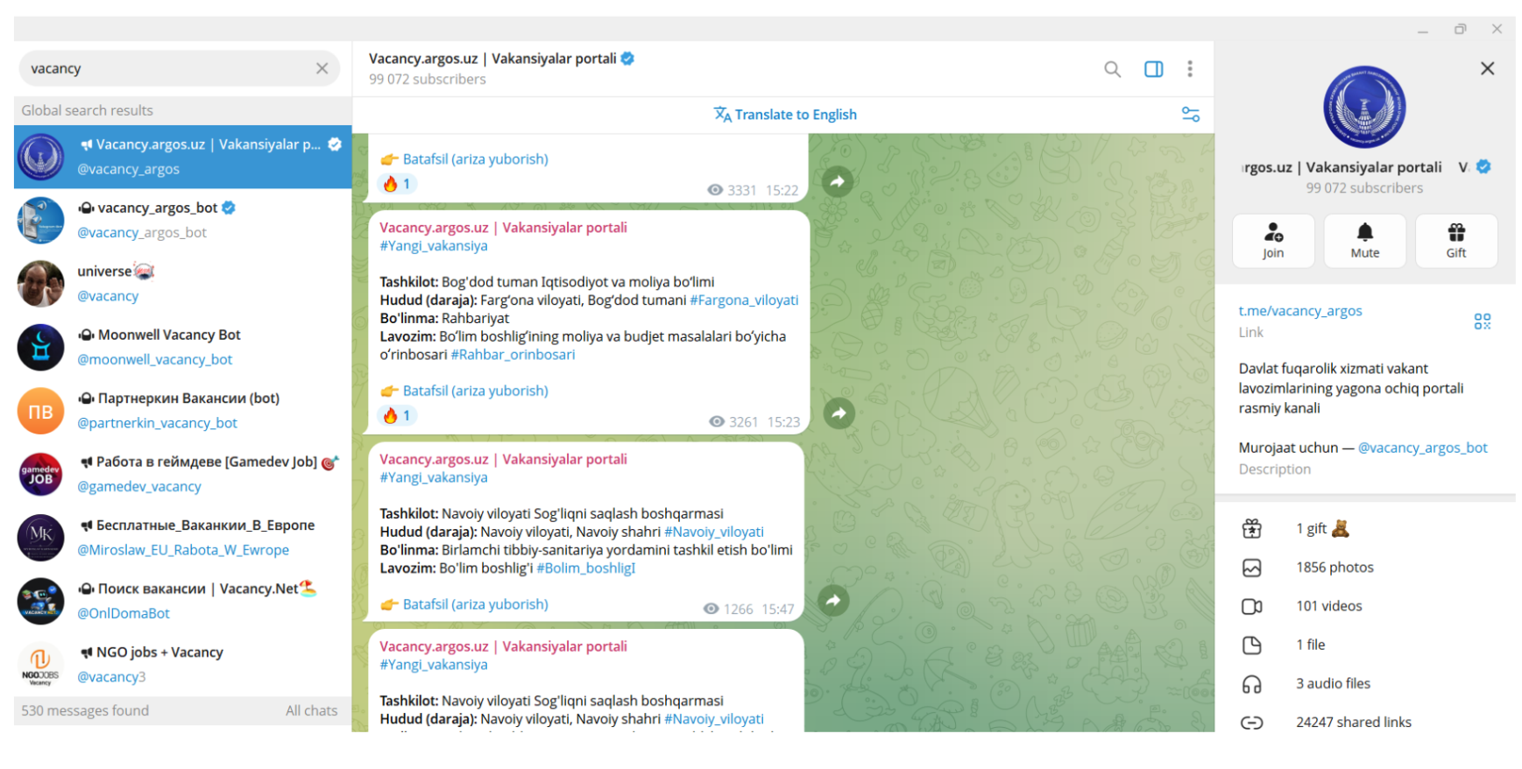
Task: Open Moonwell Vacancy Bot result
Action: [x=182, y=347]
